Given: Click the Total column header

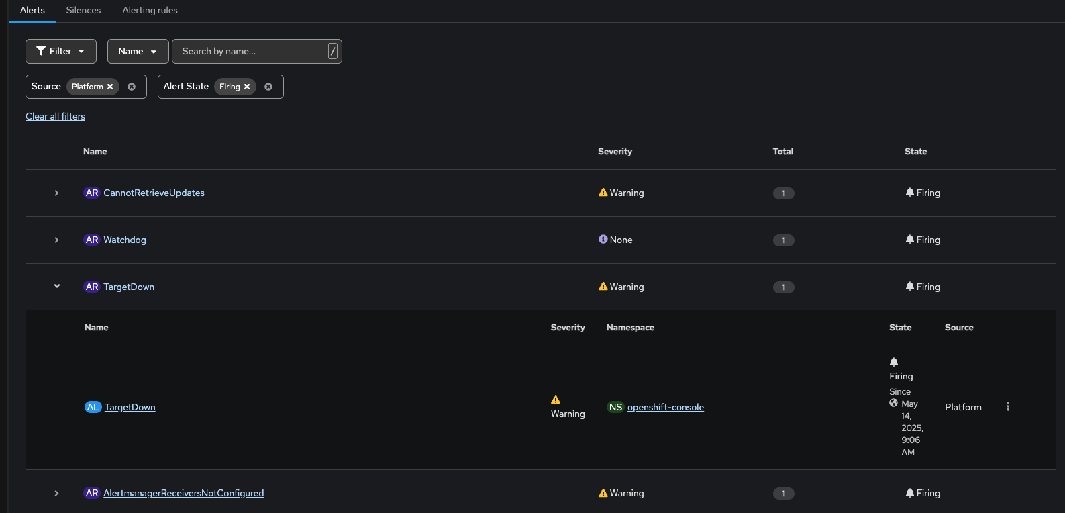Looking at the screenshot, I should point(783,152).
